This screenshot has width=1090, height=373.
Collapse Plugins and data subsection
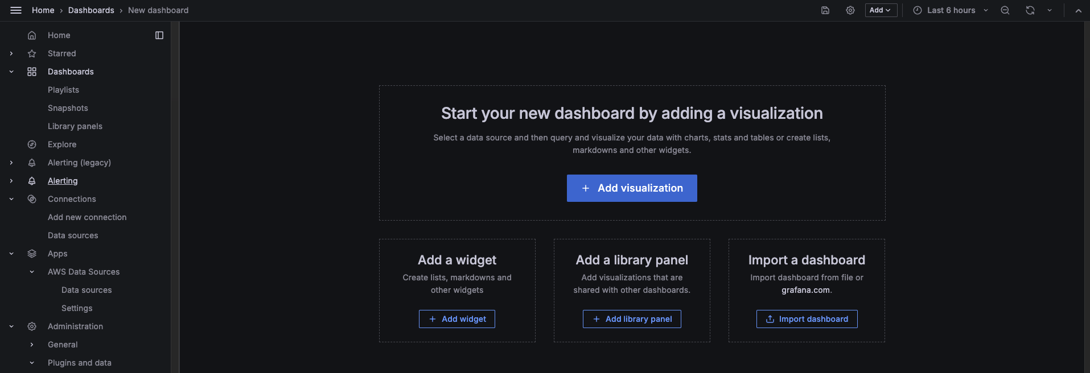[x=32, y=363]
